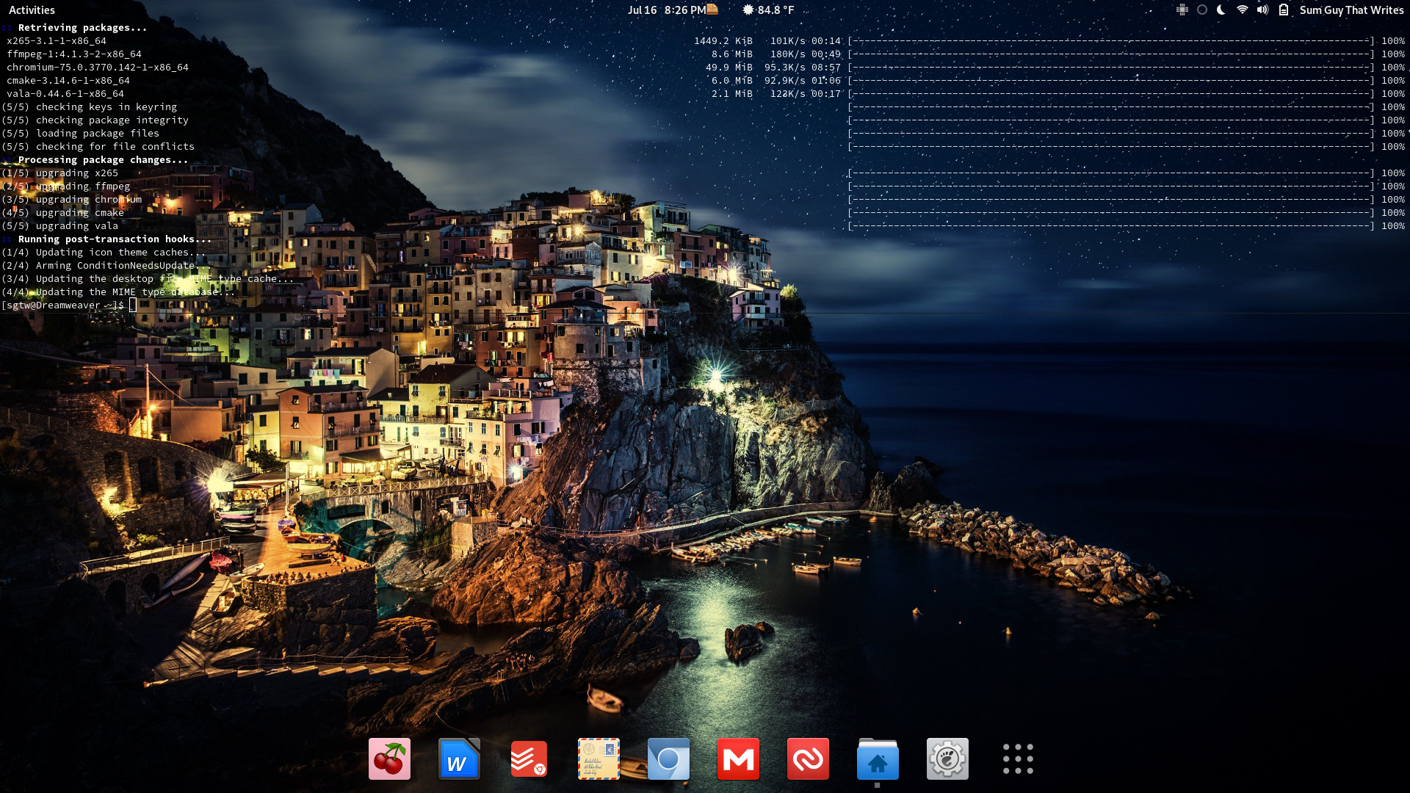Click the 122K/s 00:17 speed entry
The image size is (1410, 793).
[x=806, y=94]
